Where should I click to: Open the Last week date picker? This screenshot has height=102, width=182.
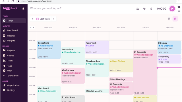43,19
